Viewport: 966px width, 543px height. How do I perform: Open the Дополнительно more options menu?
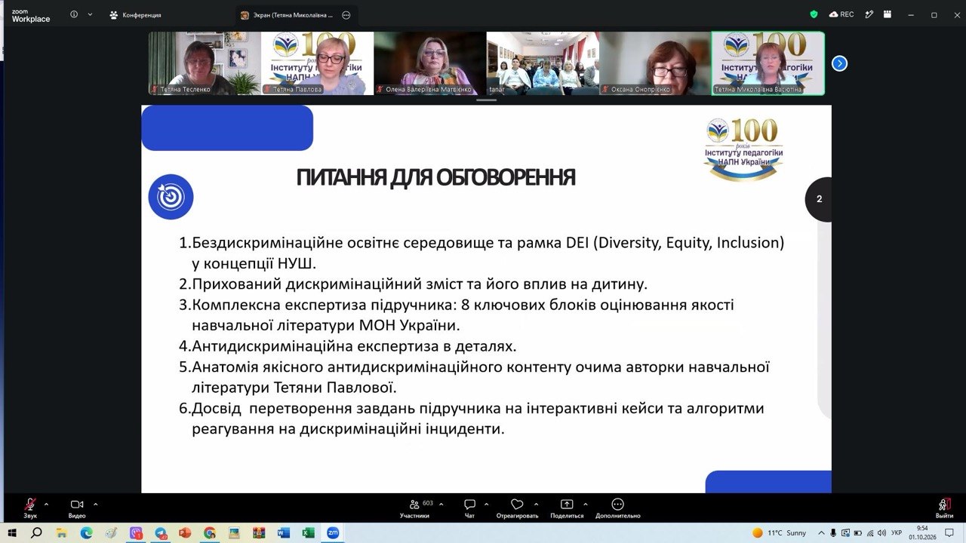(617, 508)
